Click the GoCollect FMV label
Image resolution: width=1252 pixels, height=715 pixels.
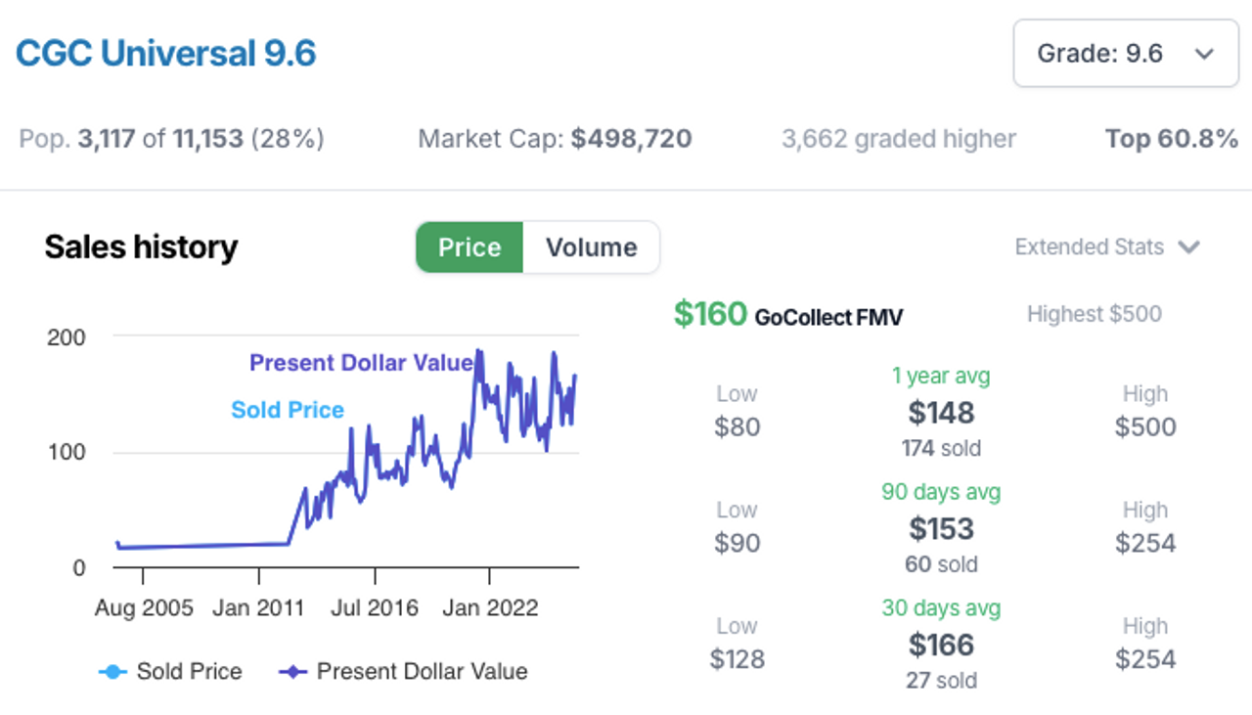[828, 317]
